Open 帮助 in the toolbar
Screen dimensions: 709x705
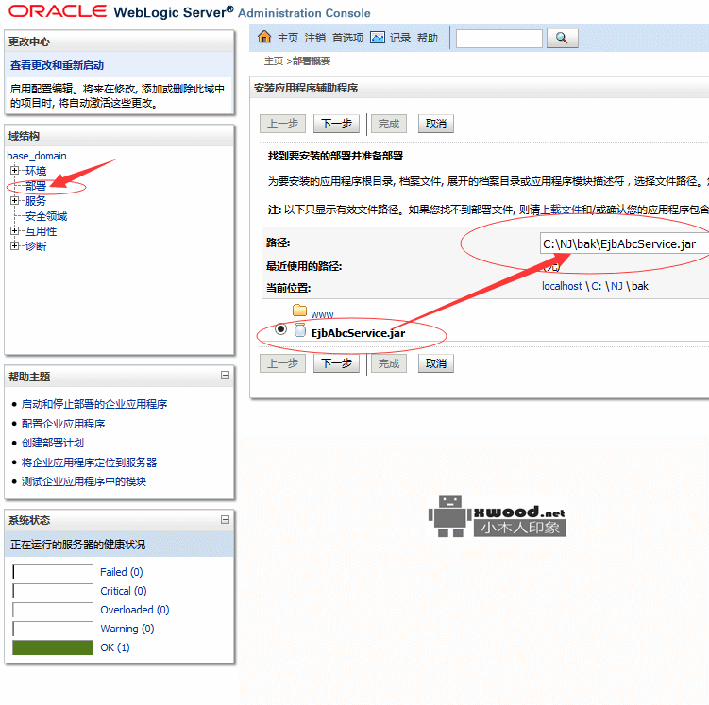pos(428,38)
